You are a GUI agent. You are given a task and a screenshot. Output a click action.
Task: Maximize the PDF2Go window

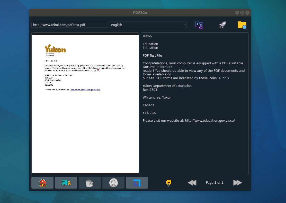click(x=242, y=13)
